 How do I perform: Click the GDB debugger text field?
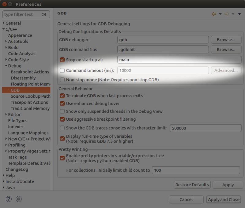tap(163, 39)
